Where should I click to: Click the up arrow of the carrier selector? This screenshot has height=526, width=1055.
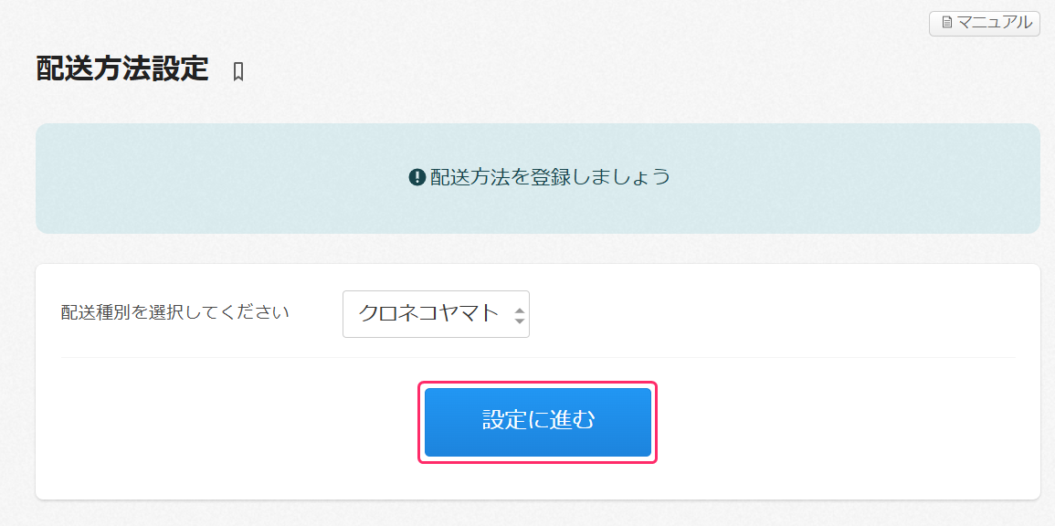pyautogui.click(x=518, y=309)
